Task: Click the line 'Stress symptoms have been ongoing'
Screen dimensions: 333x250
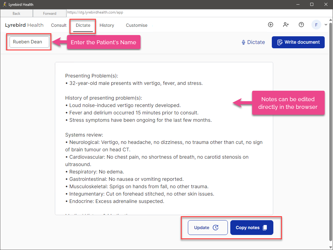Action: [138, 120]
